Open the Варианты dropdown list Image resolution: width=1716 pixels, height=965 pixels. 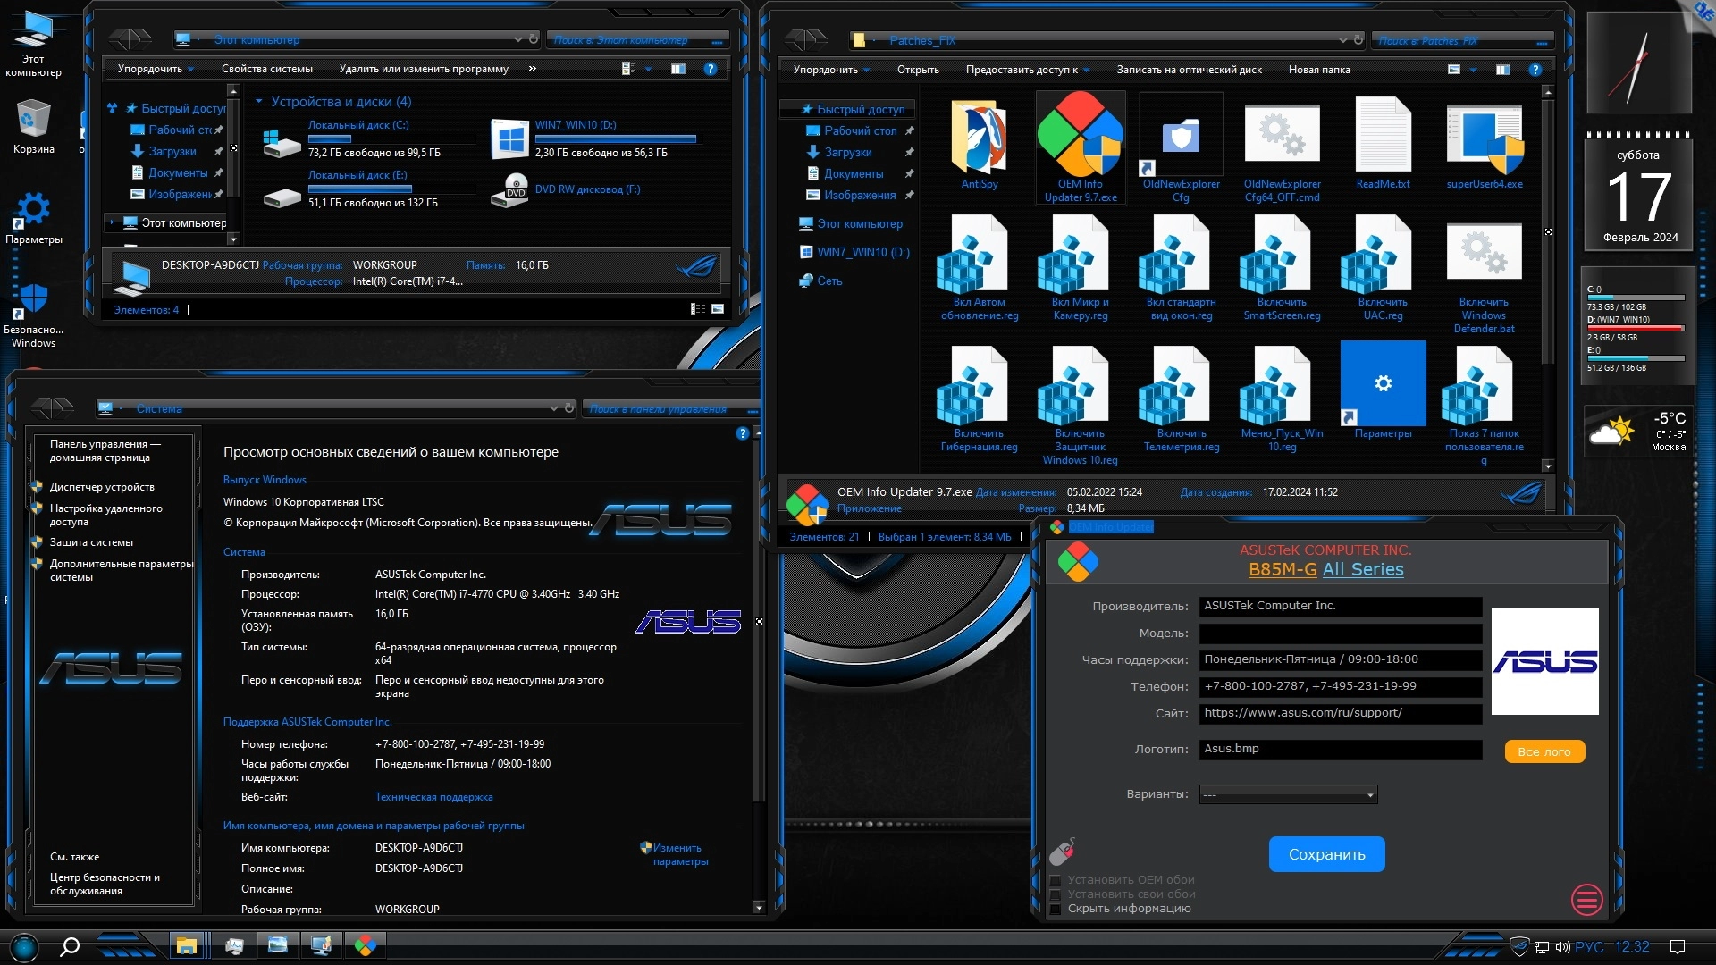click(1288, 794)
